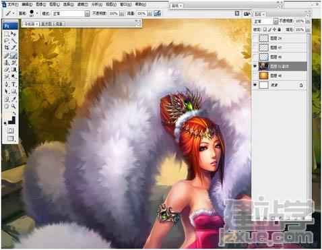The height and width of the screenshot is (250, 322).
Task: Select the Gradient tool
Action: (13, 69)
